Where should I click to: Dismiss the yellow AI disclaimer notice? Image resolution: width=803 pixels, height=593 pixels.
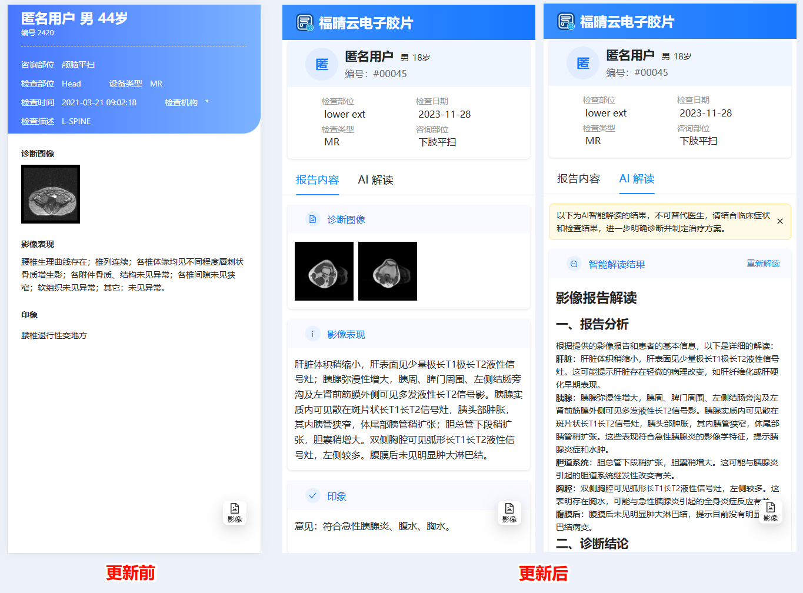point(779,222)
